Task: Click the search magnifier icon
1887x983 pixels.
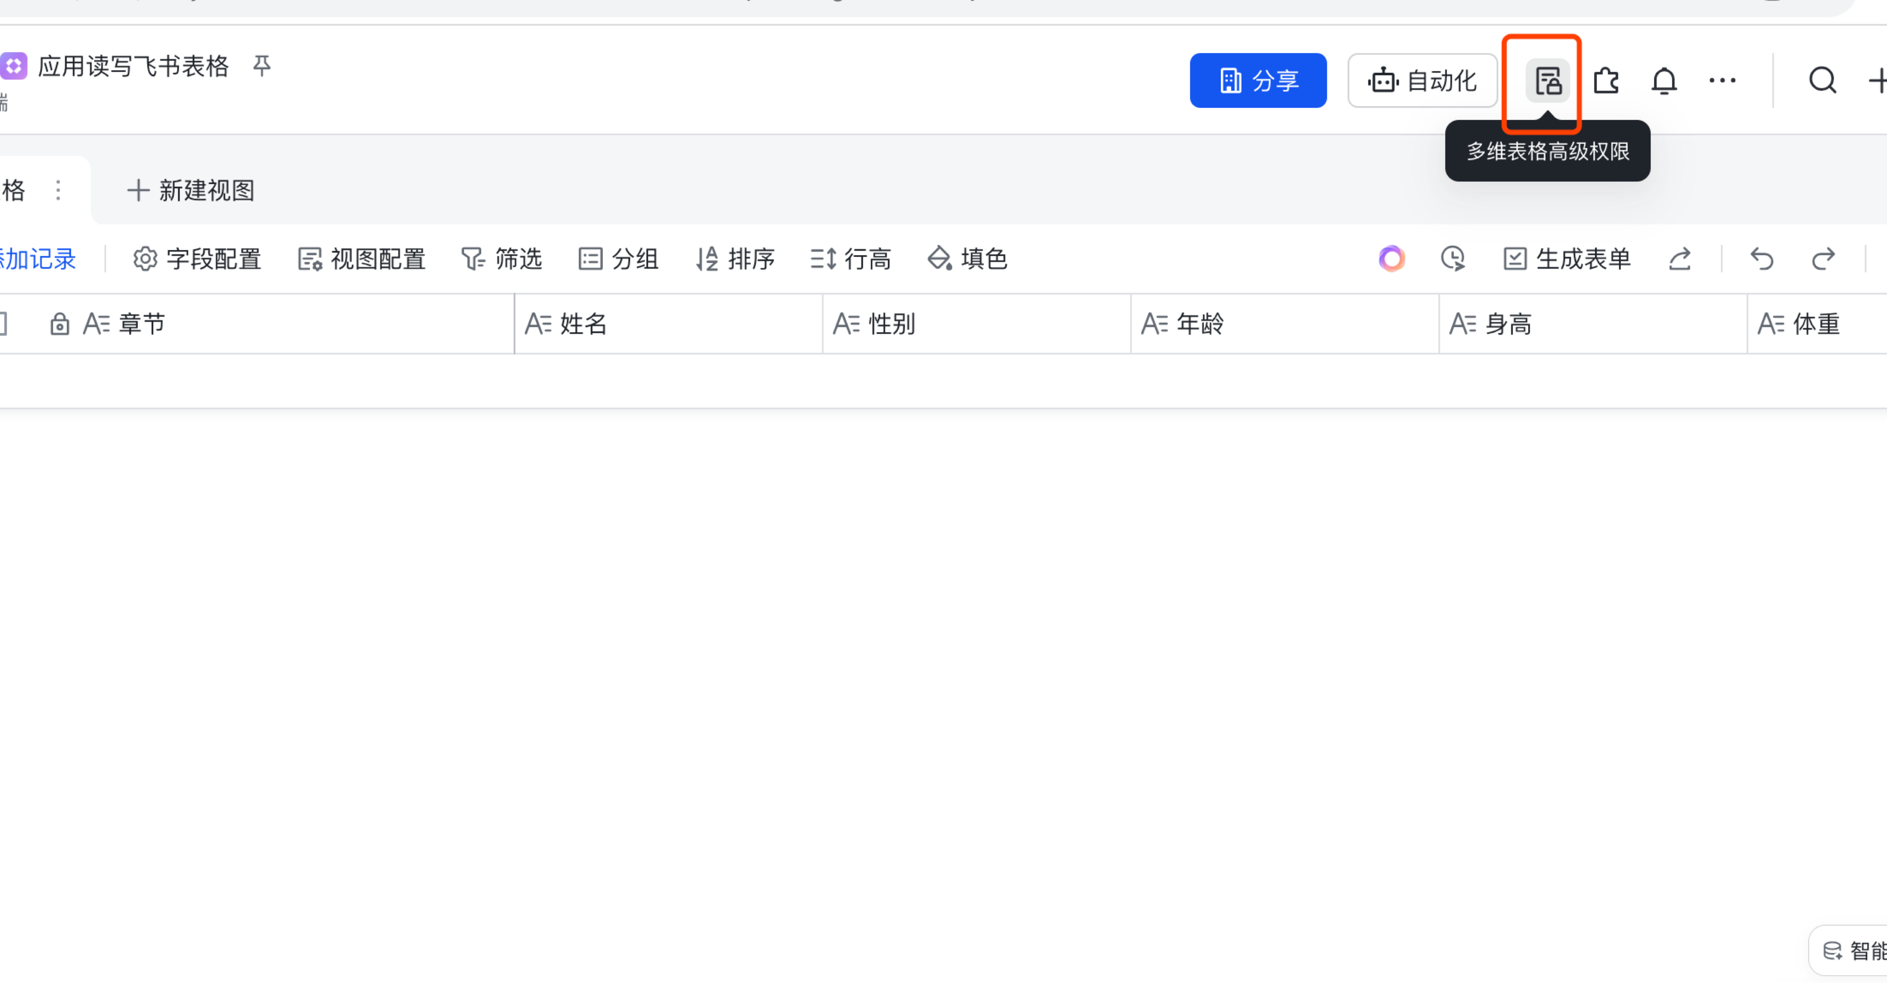Action: (1822, 81)
